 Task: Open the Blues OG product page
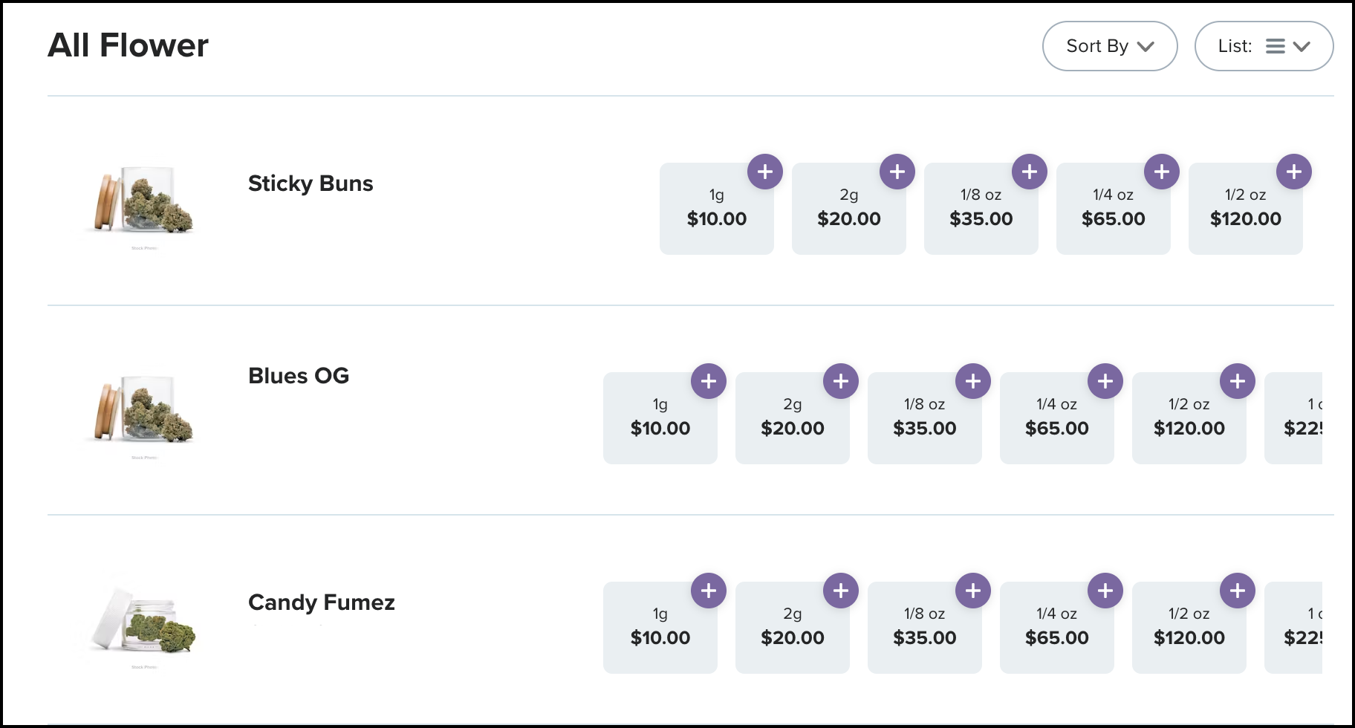point(298,376)
